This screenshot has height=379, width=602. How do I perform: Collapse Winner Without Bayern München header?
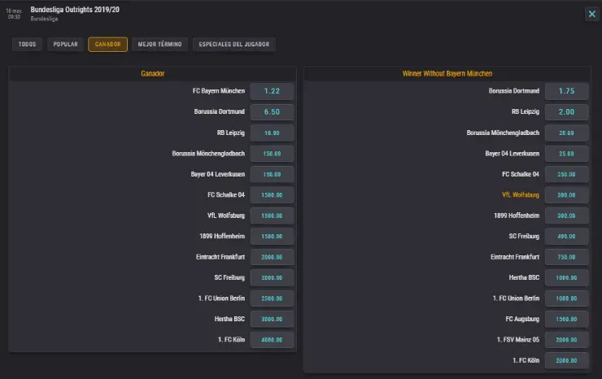[x=447, y=73]
